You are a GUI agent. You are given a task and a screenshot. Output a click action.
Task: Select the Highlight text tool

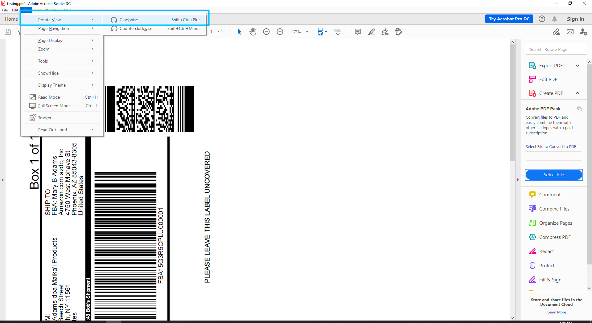click(372, 32)
